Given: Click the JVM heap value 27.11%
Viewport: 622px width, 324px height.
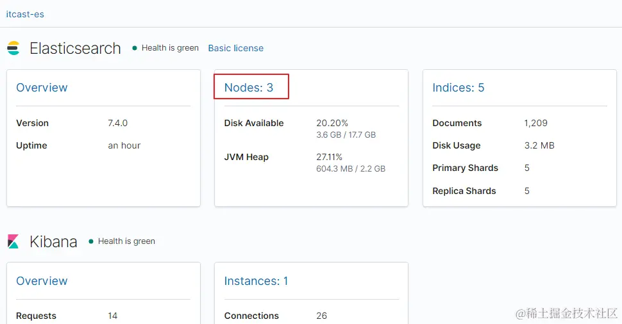Looking at the screenshot, I should click(329, 158).
